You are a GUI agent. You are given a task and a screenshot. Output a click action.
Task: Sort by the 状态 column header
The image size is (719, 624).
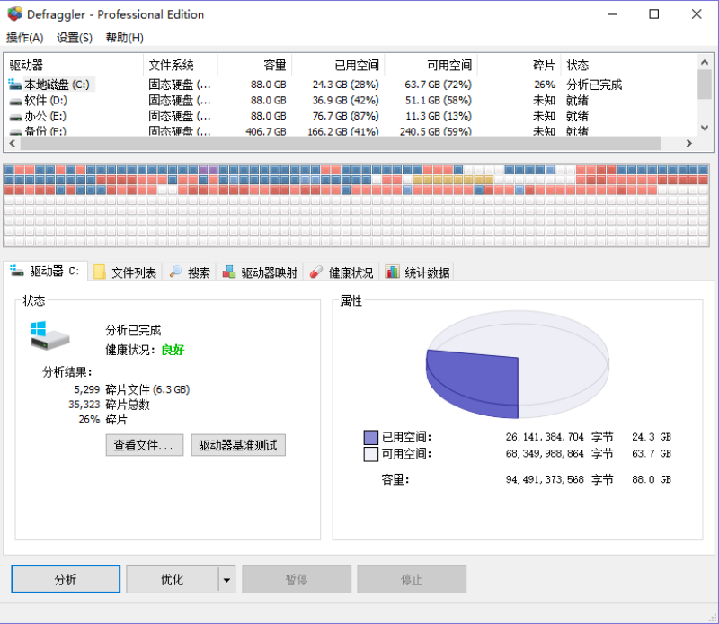[x=628, y=65]
